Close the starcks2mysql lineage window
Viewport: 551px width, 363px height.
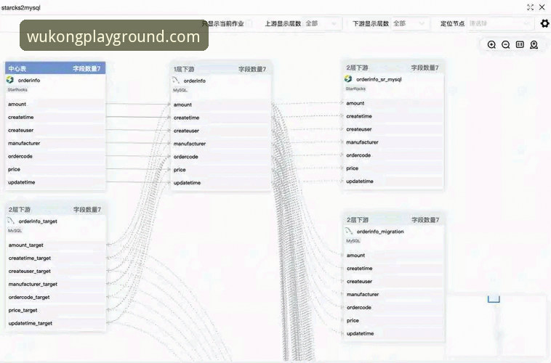542,7
